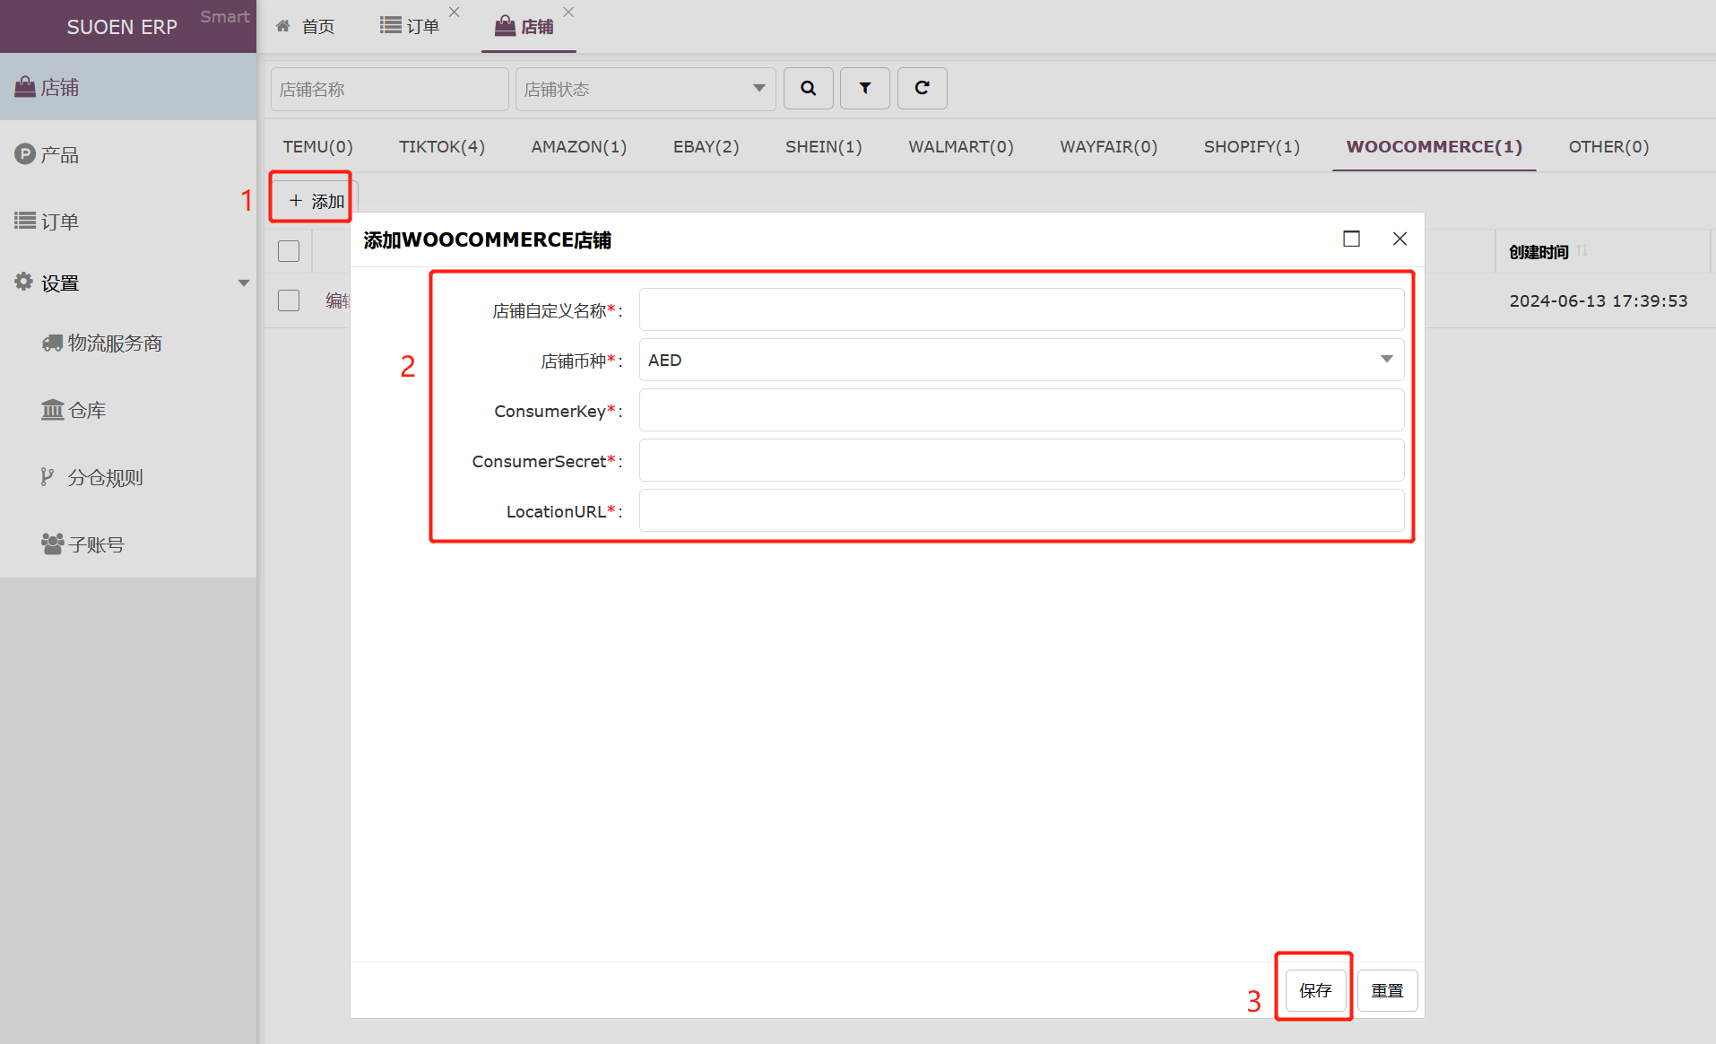Open 分仓规则 in the sidebar
The width and height of the screenshot is (1716, 1044).
click(x=128, y=477)
